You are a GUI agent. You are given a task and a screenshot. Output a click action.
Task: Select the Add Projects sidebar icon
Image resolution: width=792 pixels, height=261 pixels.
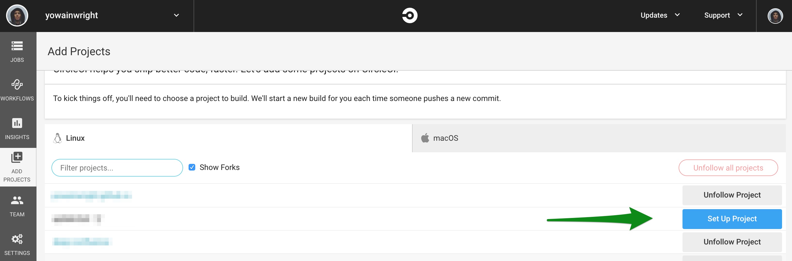17,157
